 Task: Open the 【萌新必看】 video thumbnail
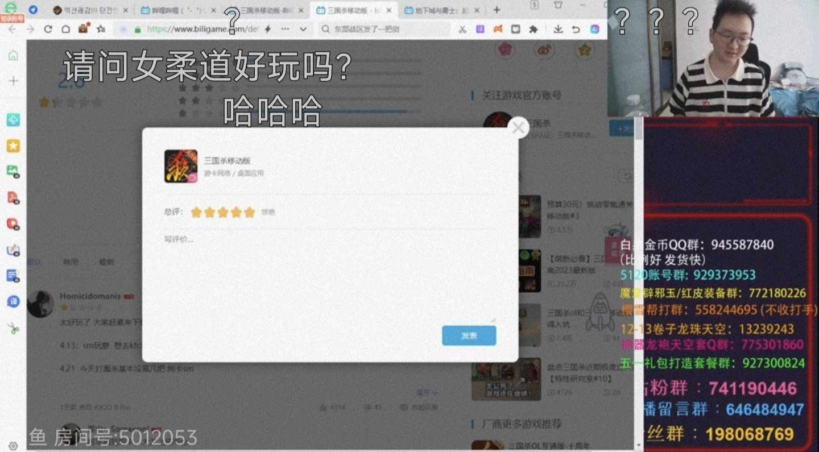(x=529, y=271)
